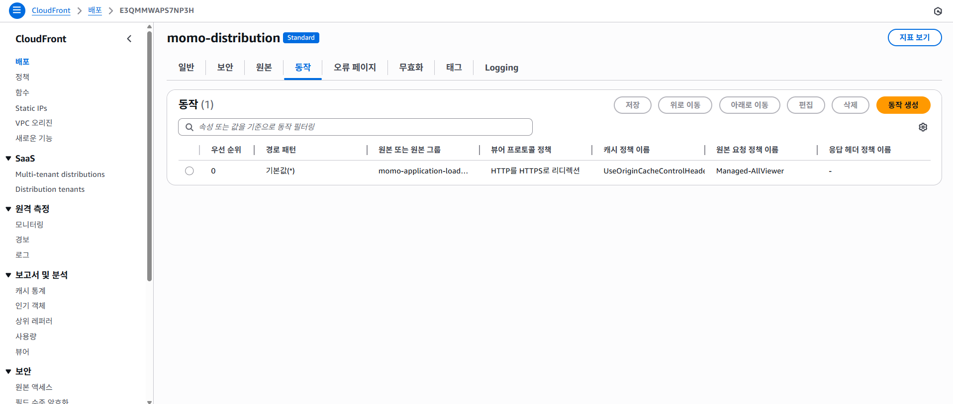Click the orange 동작 생성 button
This screenshot has height=404, width=953.
point(903,105)
